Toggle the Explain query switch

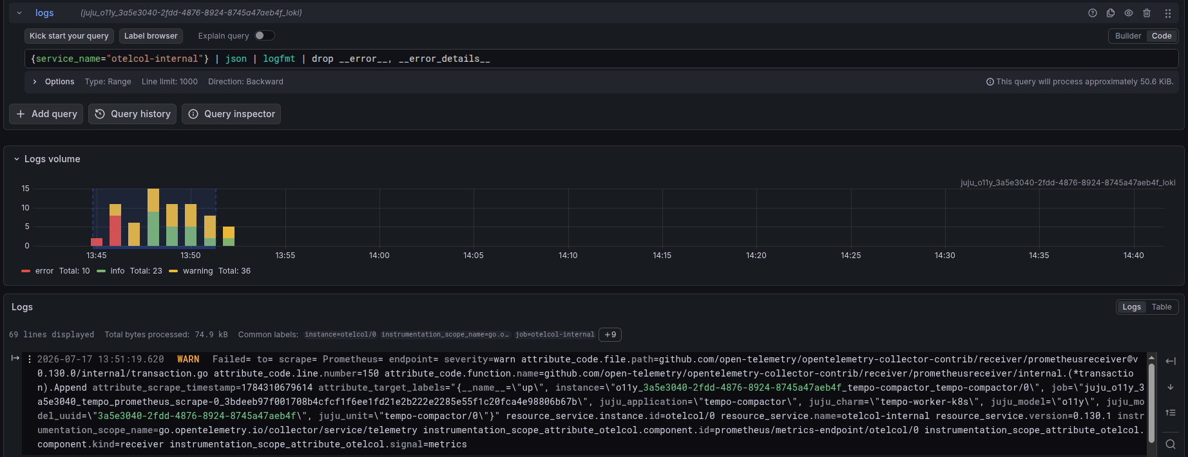tap(264, 35)
